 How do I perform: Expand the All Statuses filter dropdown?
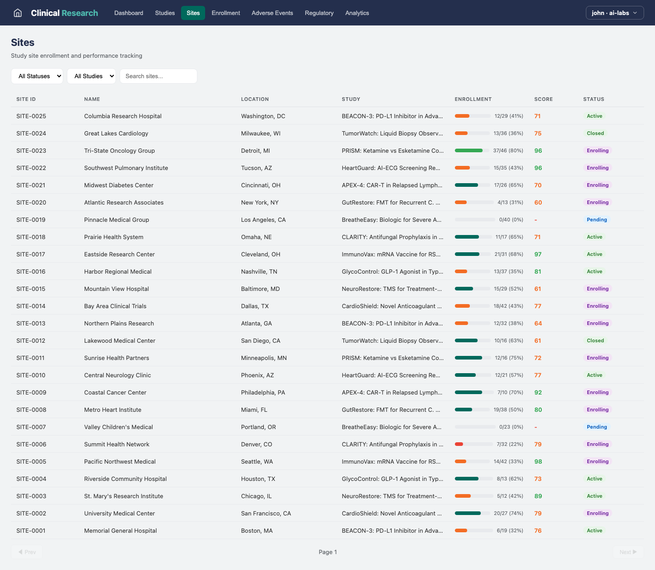pos(37,76)
